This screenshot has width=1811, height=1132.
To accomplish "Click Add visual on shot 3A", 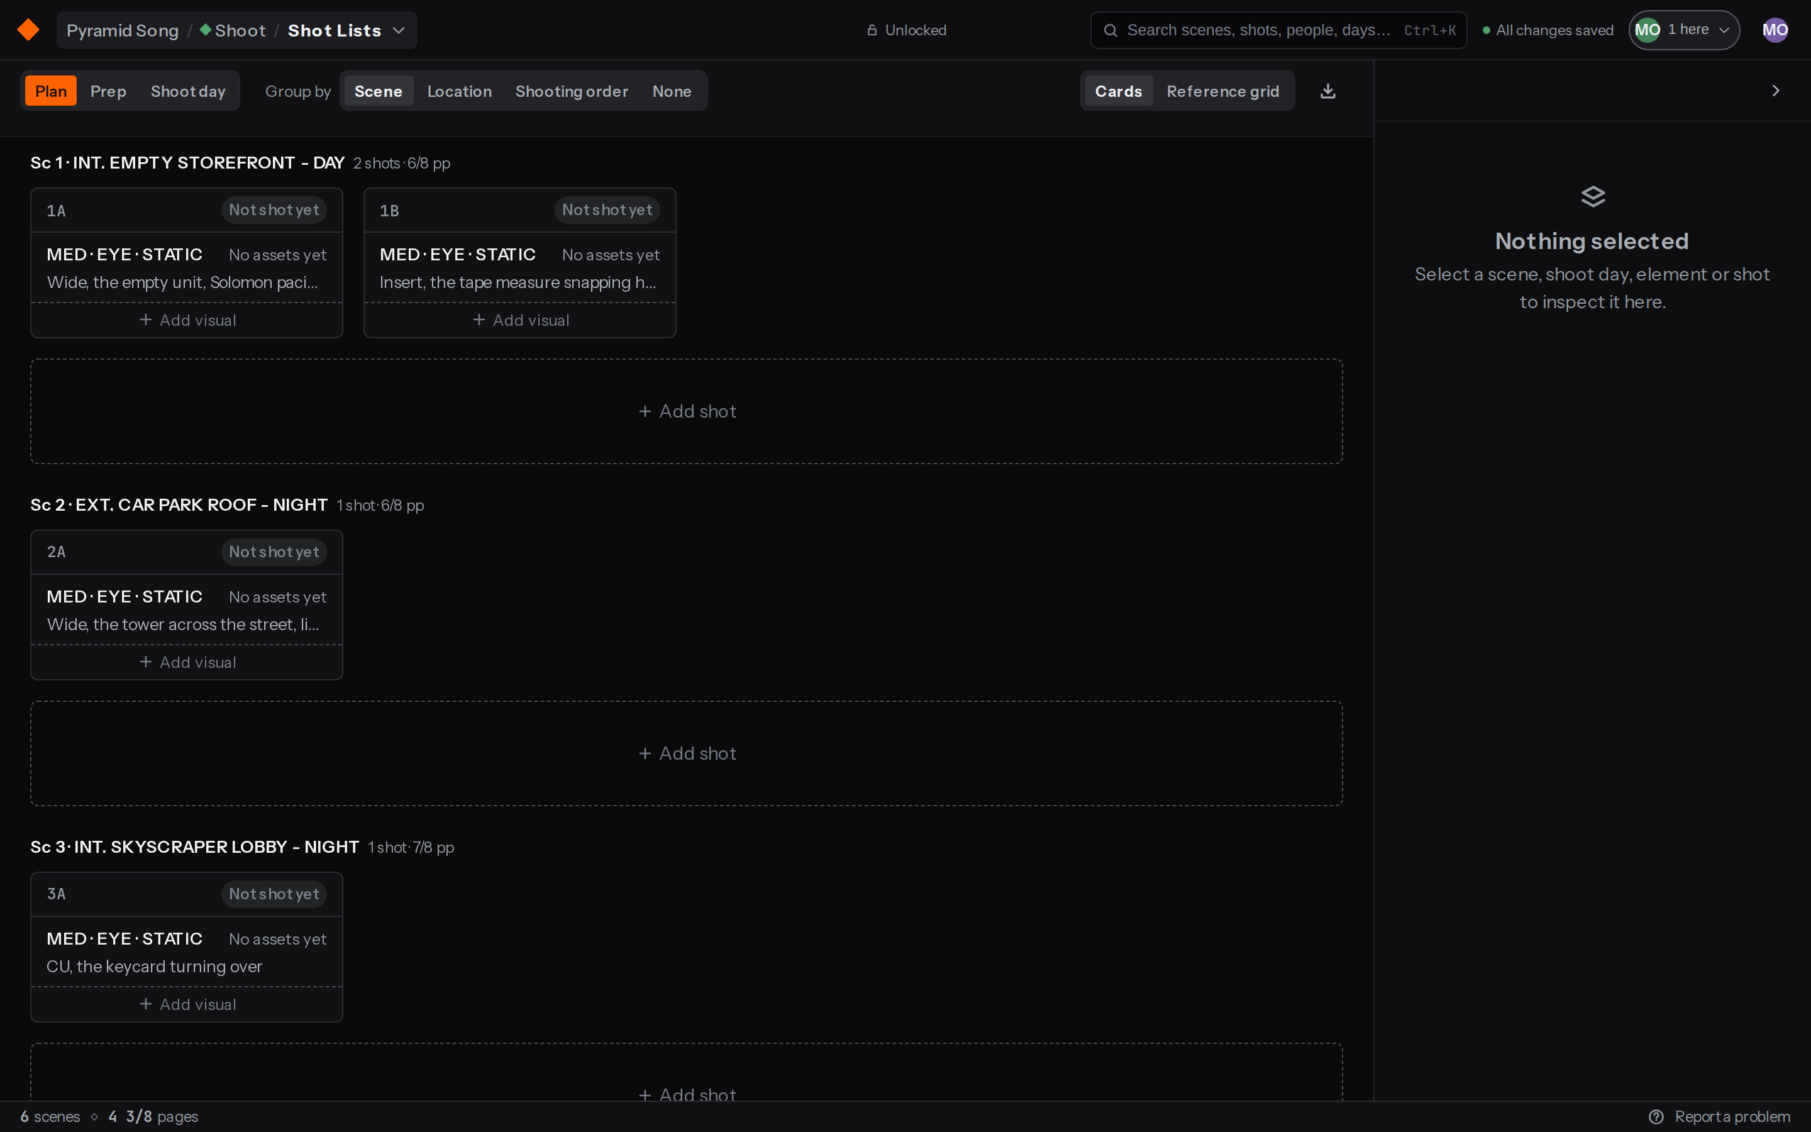I will tap(187, 1004).
